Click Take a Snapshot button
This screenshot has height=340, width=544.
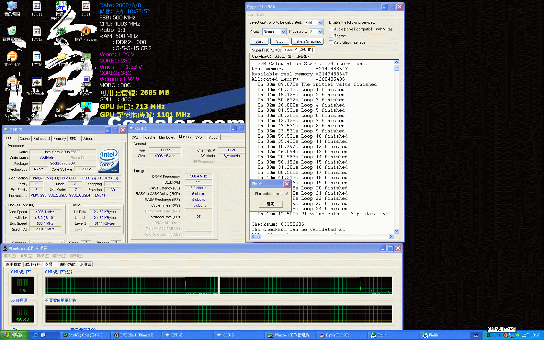307,41
